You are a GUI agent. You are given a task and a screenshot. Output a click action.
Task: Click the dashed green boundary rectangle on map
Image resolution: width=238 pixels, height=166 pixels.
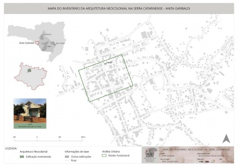[105, 78]
